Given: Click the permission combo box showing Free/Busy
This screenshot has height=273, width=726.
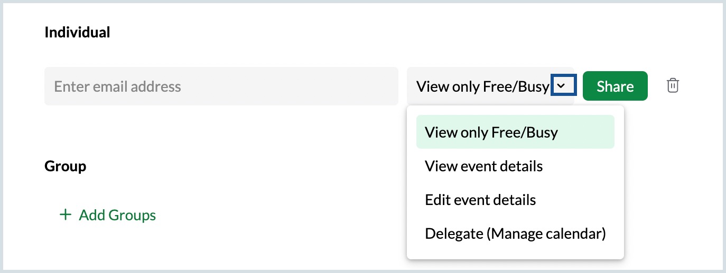Looking at the screenshot, I should tap(483, 86).
